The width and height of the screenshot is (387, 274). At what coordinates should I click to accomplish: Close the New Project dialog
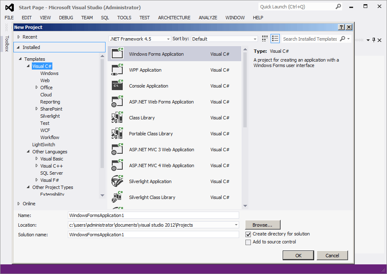[349, 27]
